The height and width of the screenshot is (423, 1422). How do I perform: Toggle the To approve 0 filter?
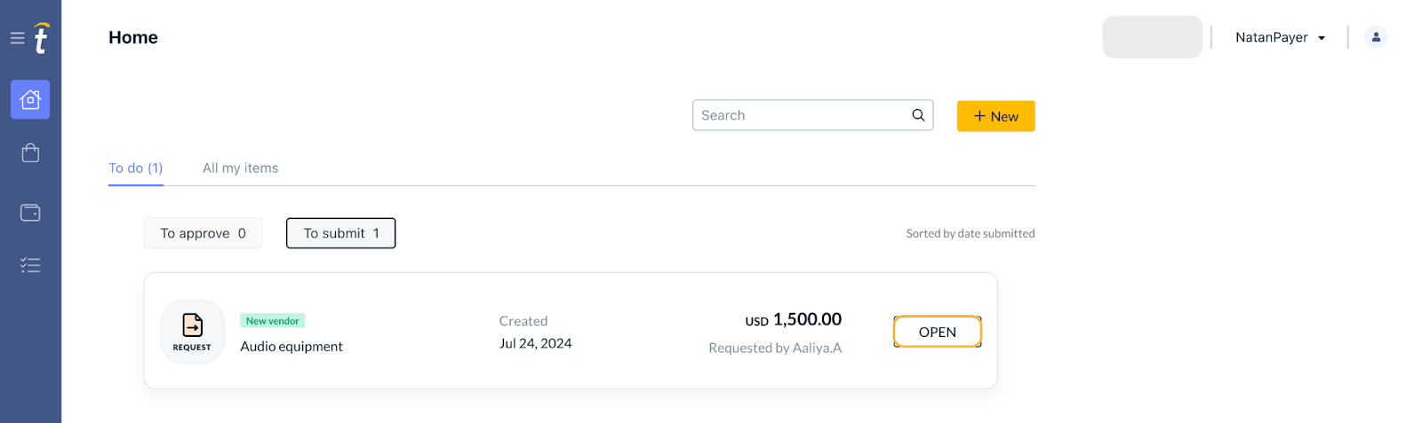click(x=203, y=233)
